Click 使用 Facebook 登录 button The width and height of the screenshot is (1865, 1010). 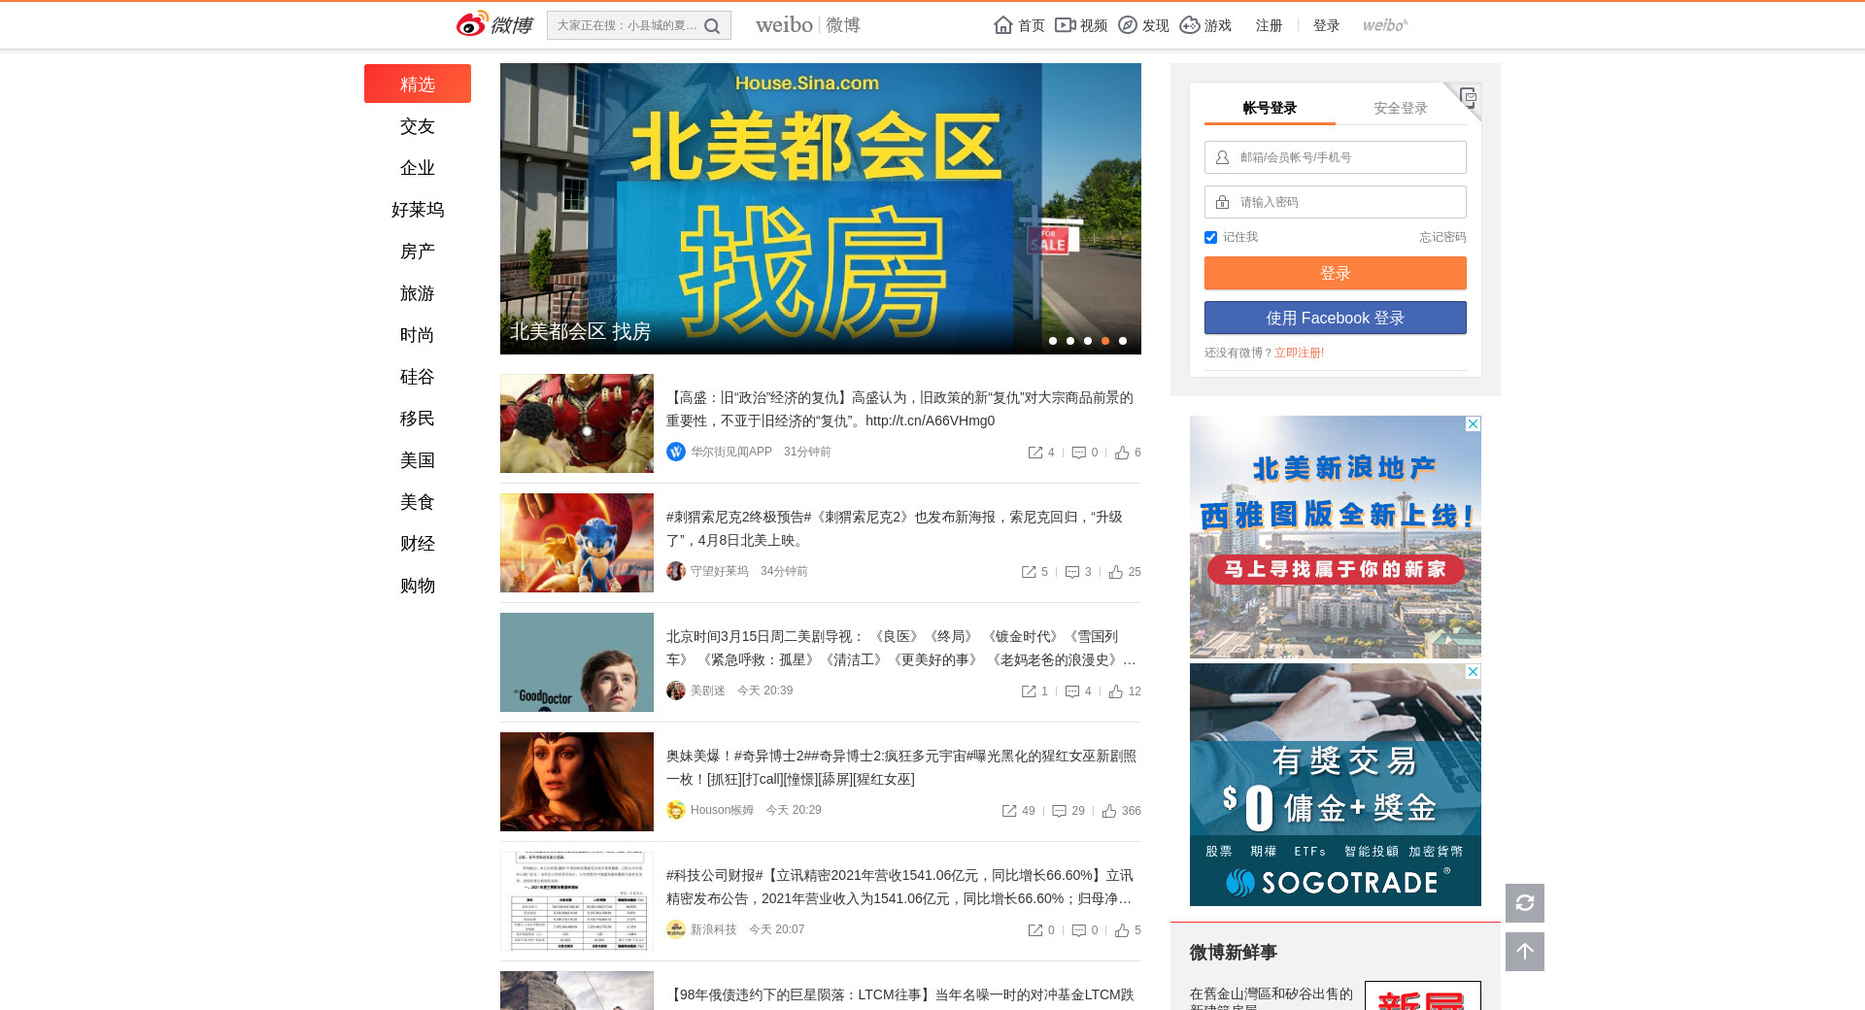(1335, 318)
